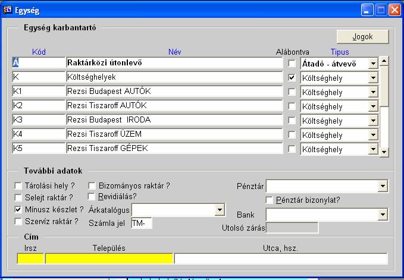The width and height of the screenshot is (404, 280).
Task: Close the Egység window
Action: tap(394, 10)
